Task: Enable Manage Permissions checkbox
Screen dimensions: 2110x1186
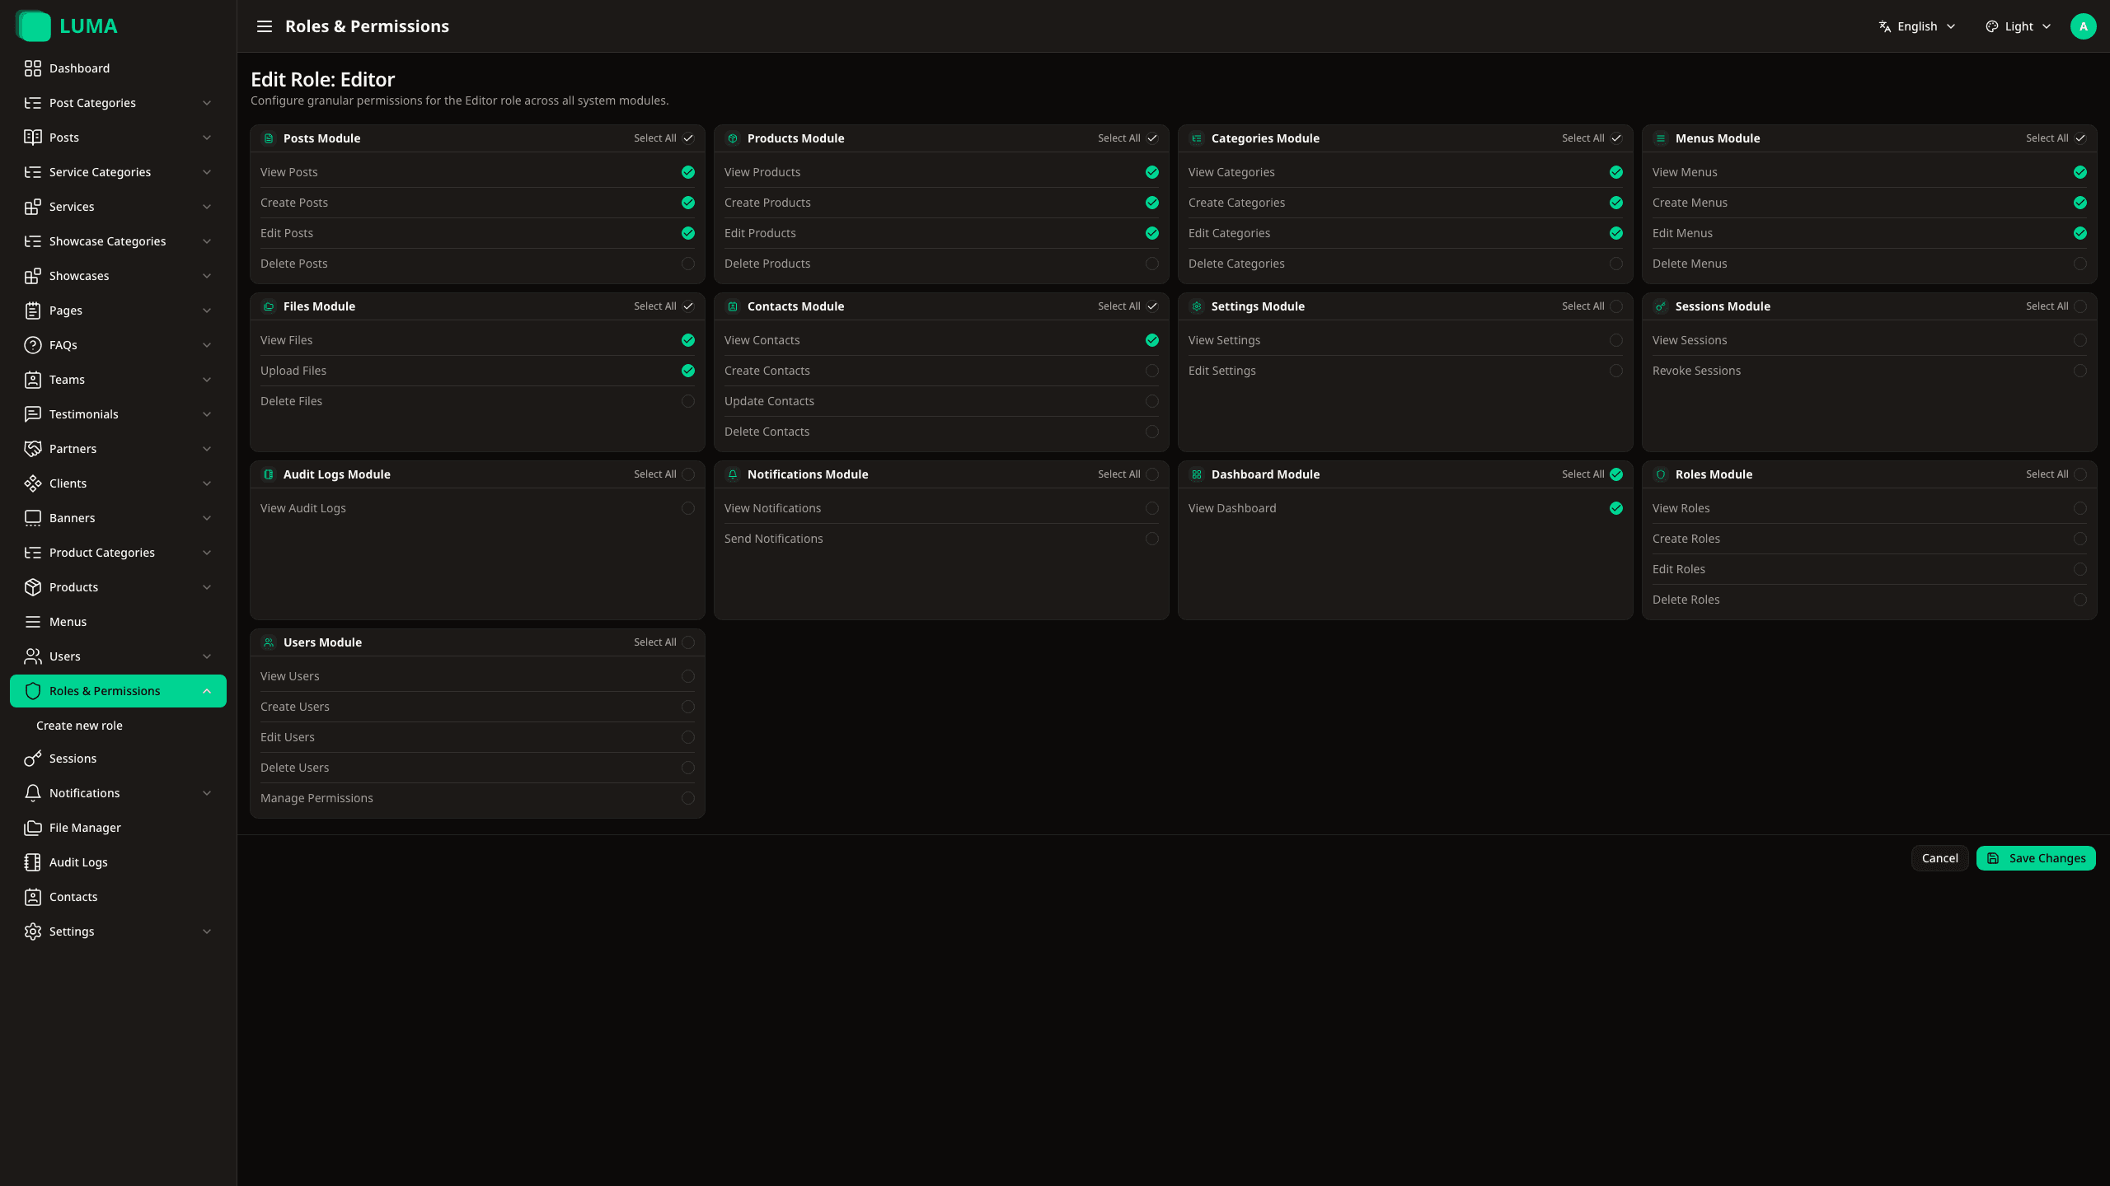Action: coord(688,798)
